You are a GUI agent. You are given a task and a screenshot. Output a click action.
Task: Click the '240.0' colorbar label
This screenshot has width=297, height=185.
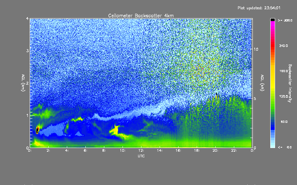pyautogui.click(x=284, y=46)
